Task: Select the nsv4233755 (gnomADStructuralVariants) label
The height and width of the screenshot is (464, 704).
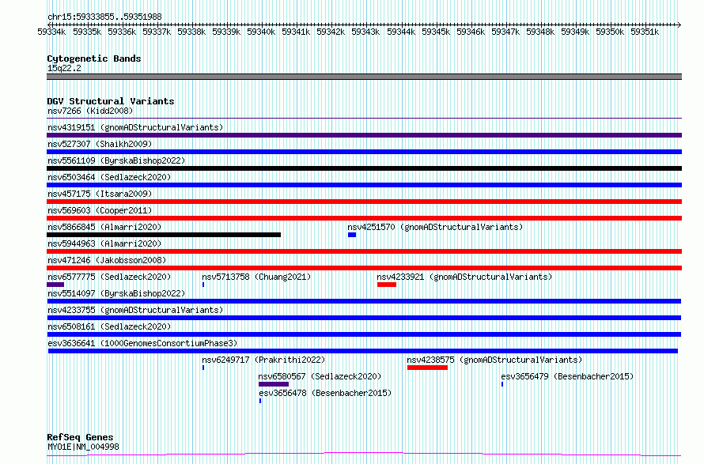Action: [x=135, y=310]
